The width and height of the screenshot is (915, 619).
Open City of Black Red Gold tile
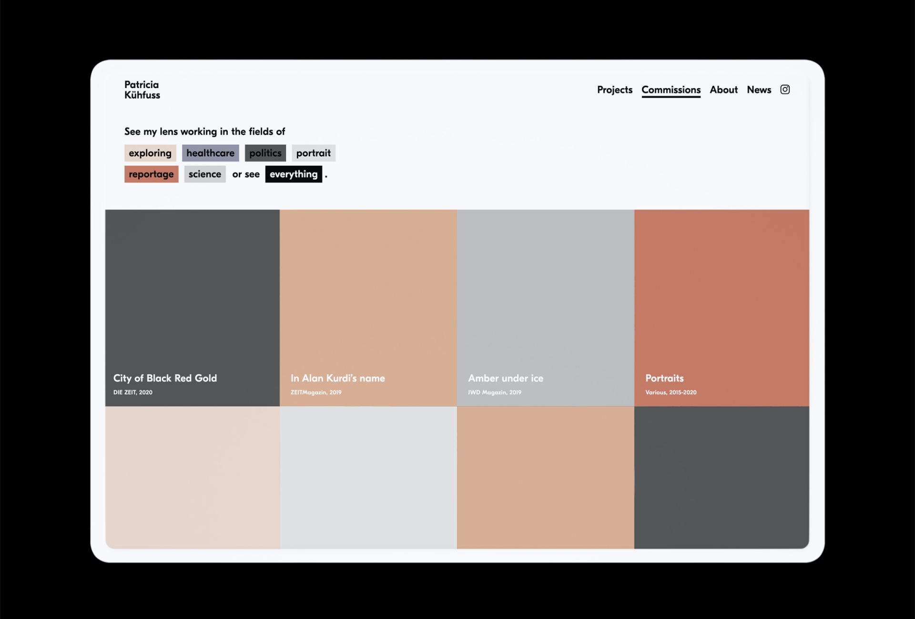pos(192,308)
